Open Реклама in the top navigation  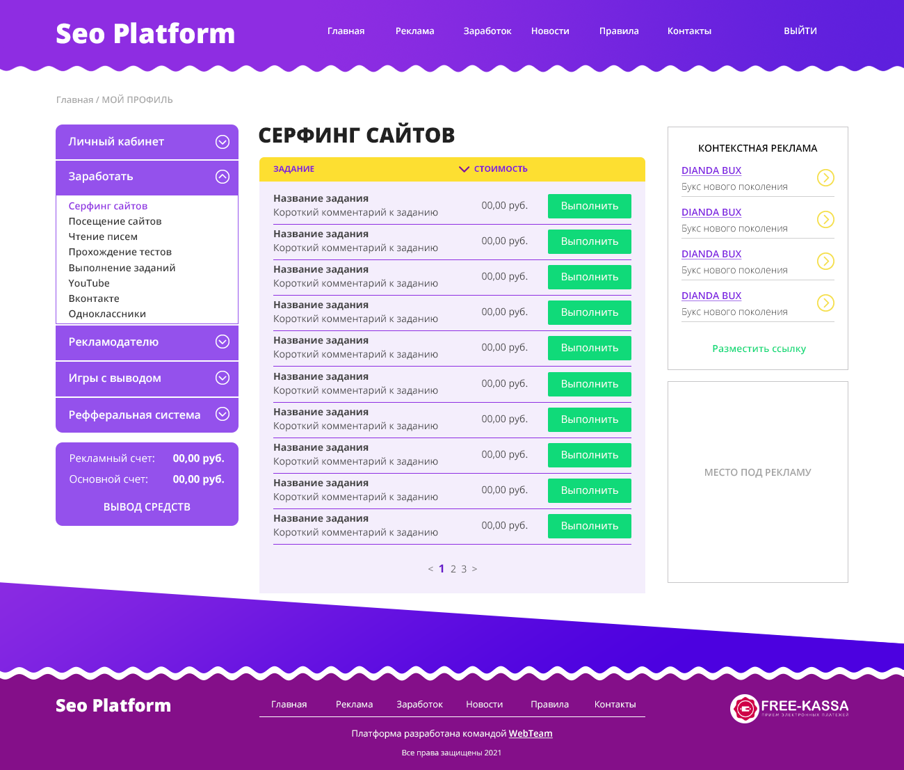pos(415,31)
